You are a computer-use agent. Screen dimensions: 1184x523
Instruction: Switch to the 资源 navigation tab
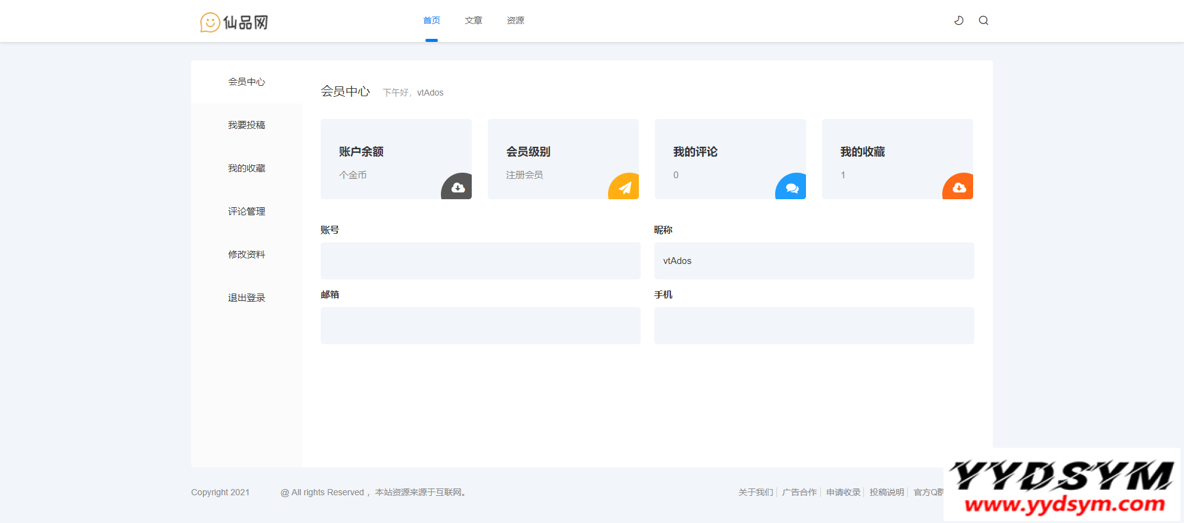coord(516,20)
